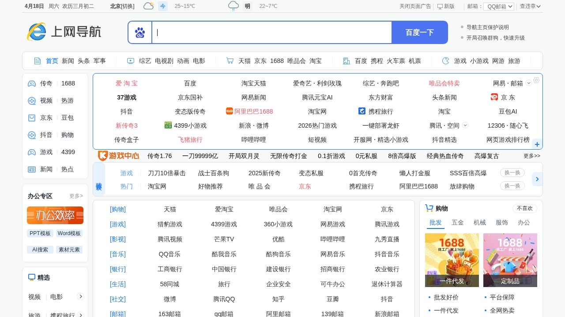Select 电影 in the video navigation row
This screenshot has height=317, width=565.
click(199, 61)
